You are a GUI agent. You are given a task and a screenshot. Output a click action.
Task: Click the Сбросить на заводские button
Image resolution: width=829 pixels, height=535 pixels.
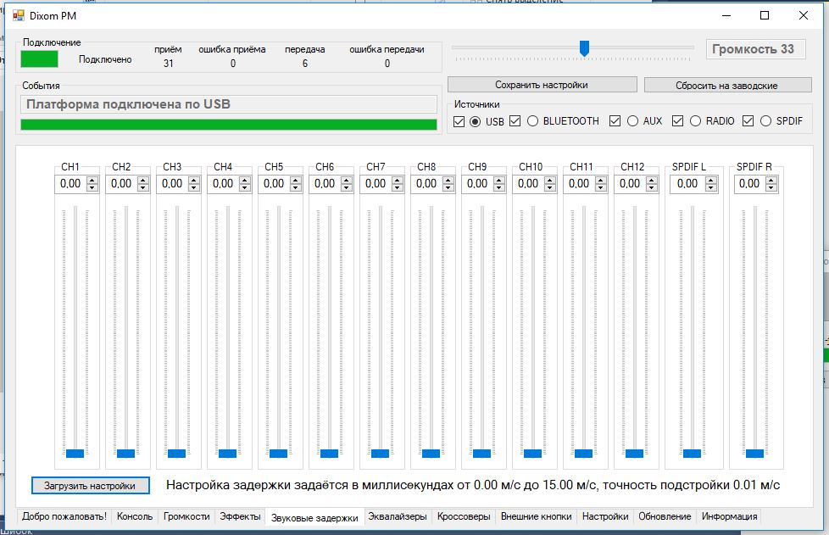click(726, 85)
